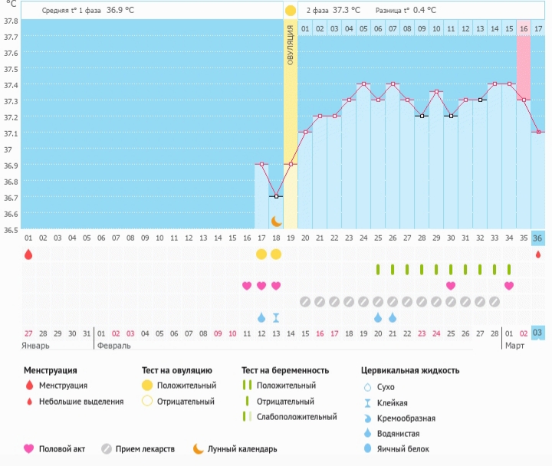Image resolution: width=552 pixels, height=466 pixels.
Task: Click the menstruation drop on cycle day 01
Action: pos(28,254)
